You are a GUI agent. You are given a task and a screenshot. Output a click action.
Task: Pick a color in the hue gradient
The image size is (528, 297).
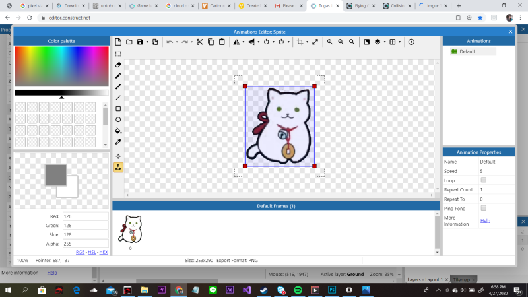pos(61,67)
